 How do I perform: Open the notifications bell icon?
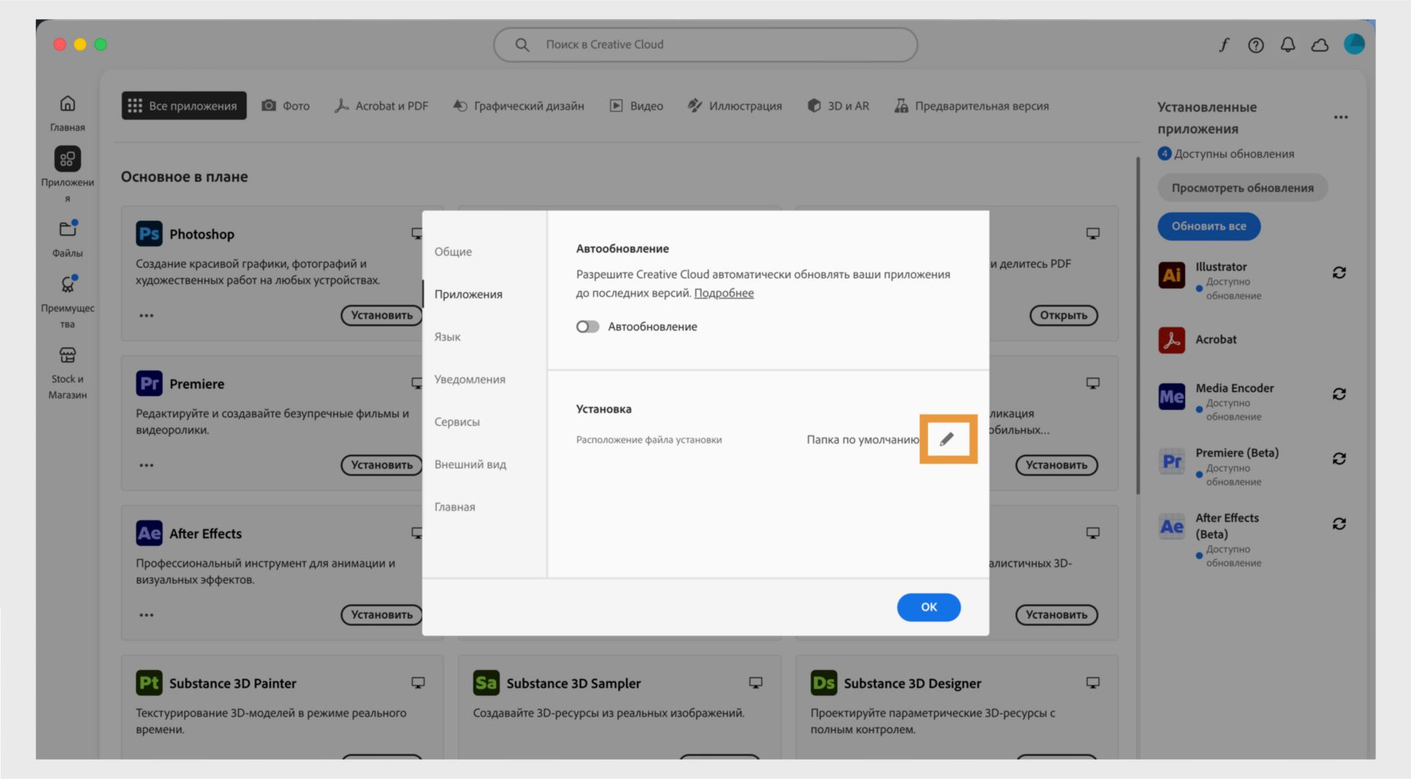point(1288,45)
